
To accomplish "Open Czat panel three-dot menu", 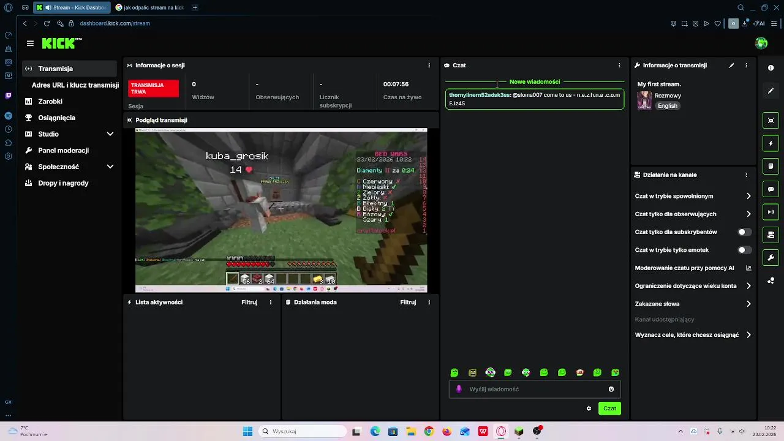I will click(x=619, y=65).
